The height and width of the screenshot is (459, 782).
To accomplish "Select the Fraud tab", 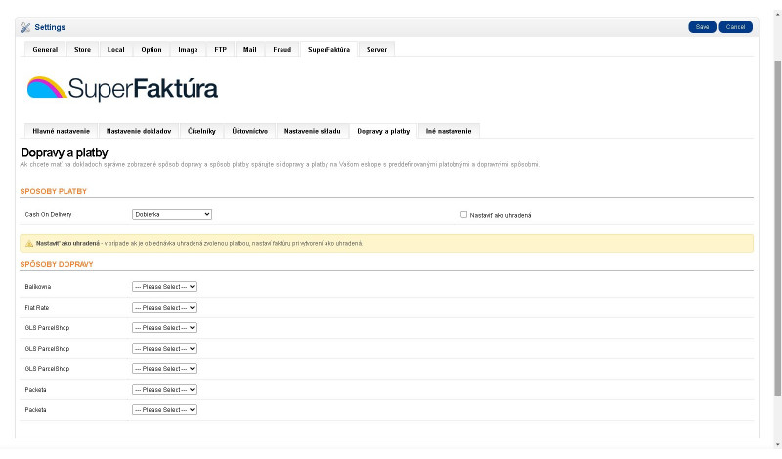I will 282,50.
